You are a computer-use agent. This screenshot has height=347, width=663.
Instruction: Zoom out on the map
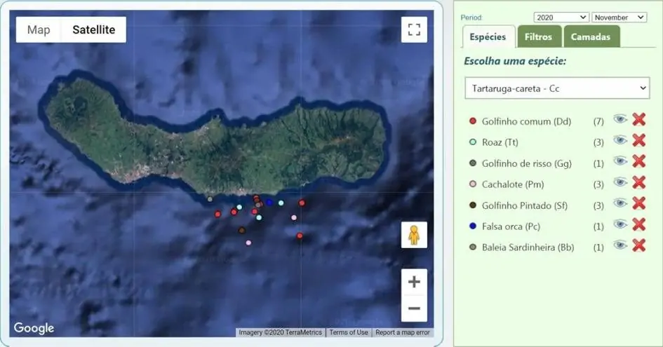pos(414,308)
